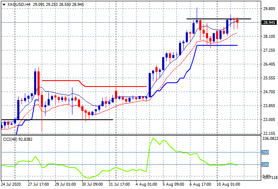Select the black resistance line near 29.2
Screen dimensions: 278x189
[219, 19]
